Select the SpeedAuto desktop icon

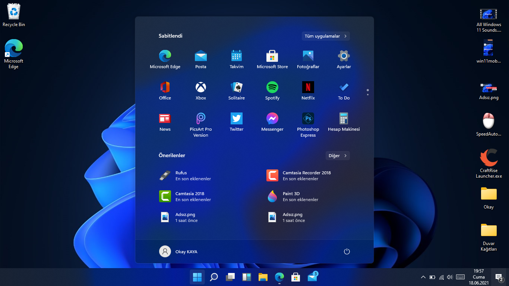point(489,124)
